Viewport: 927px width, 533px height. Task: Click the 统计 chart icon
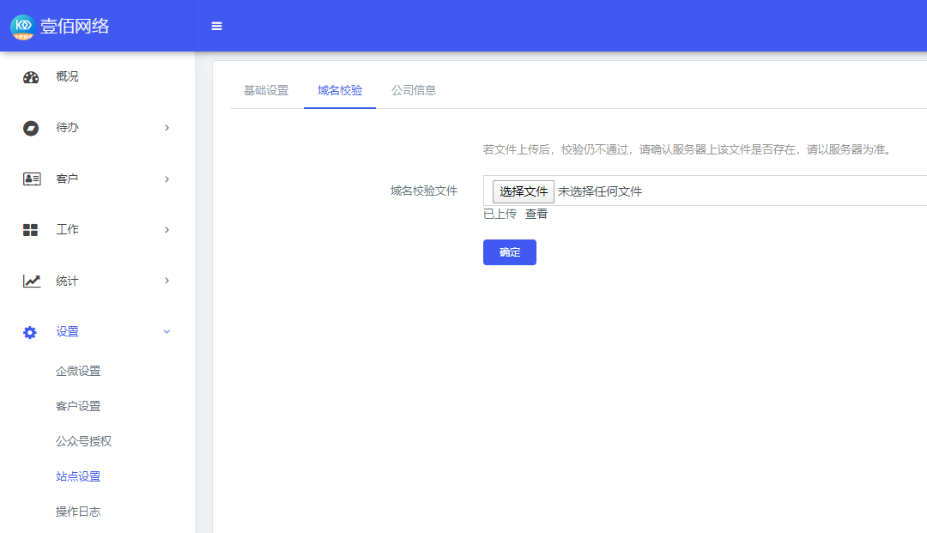click(x=32, y=281)
